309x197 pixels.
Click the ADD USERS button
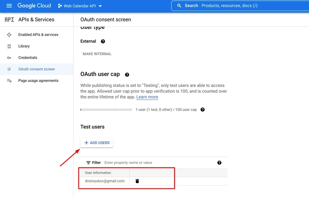coord(97,143)
